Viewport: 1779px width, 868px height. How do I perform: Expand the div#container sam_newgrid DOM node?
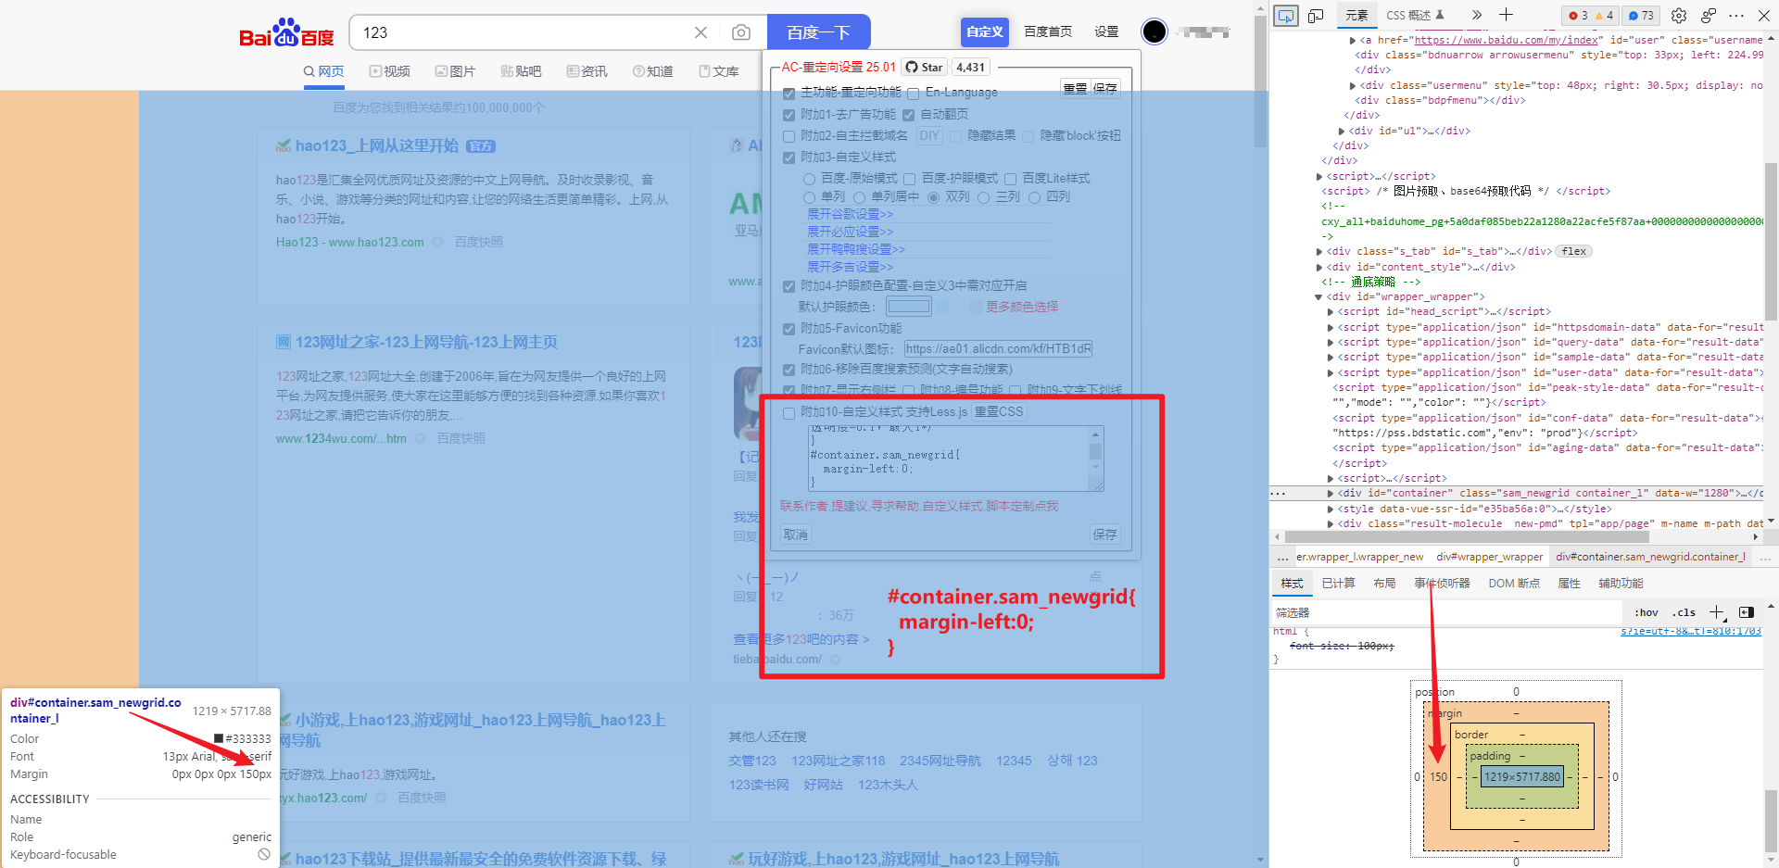[1331, 494]
